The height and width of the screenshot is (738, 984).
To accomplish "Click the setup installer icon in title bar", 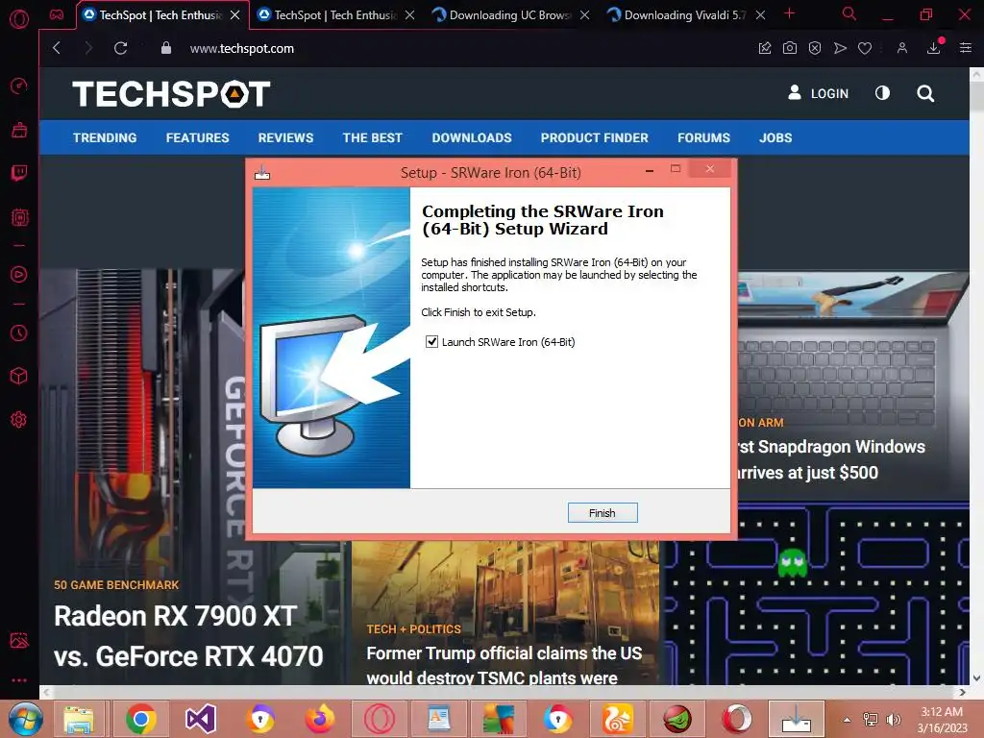I will [262, 173].
